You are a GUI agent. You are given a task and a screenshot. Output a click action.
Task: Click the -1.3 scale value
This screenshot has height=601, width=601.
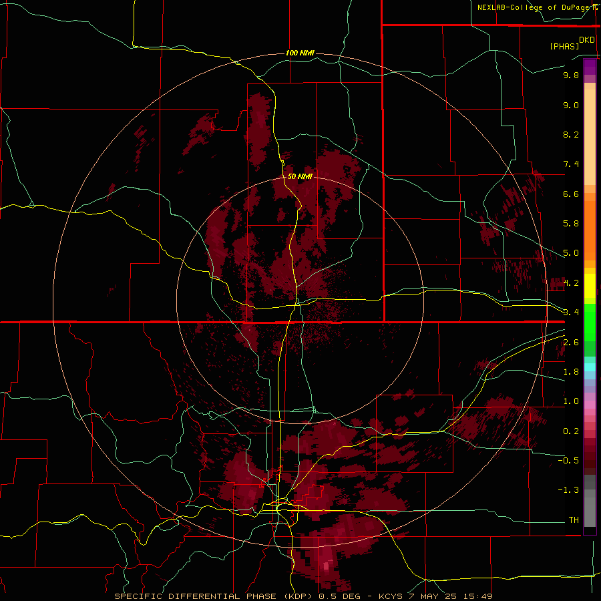568,490
